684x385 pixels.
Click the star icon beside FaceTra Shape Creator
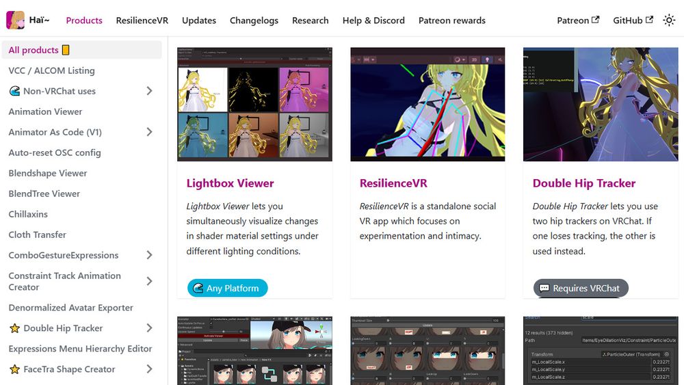[x=15, y=369]
